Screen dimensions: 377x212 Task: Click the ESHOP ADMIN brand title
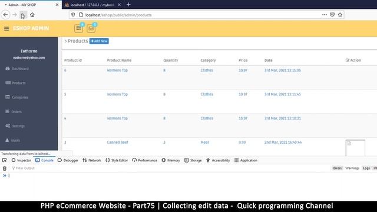click(x=31, y=28)
